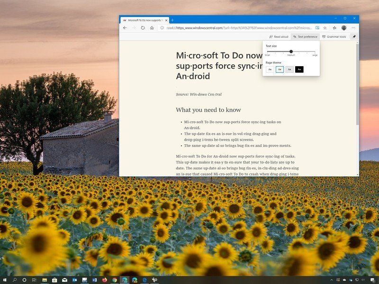The width and height of the screenshot is (379, 284).
Task: Click the address bar URL field
Action: (x=239, y=28)
